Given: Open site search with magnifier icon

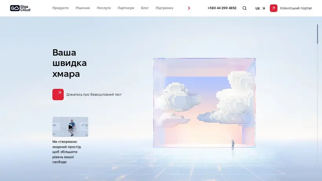Looking at the screenshot, I should (x=244, y=8).
